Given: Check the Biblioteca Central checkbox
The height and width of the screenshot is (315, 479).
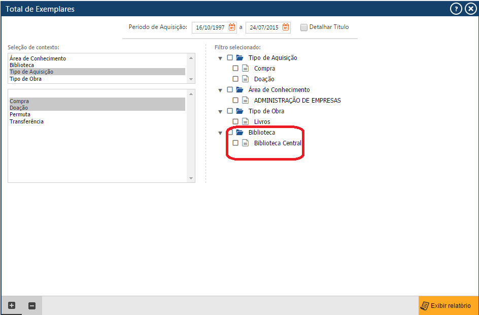Looking at the screenshot, I should click(235, 143).
